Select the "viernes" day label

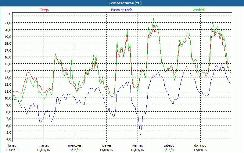click(x=138, y=145)
